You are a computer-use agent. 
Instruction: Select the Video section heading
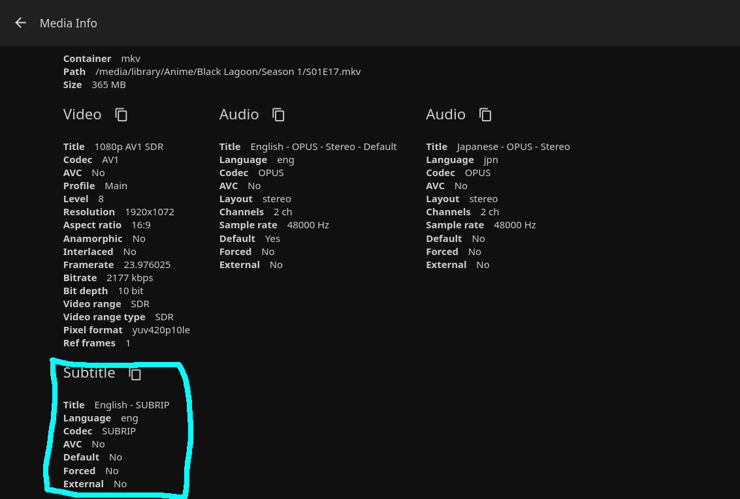tap(82, 115)
